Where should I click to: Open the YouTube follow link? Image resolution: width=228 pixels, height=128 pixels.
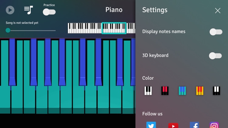173,125
